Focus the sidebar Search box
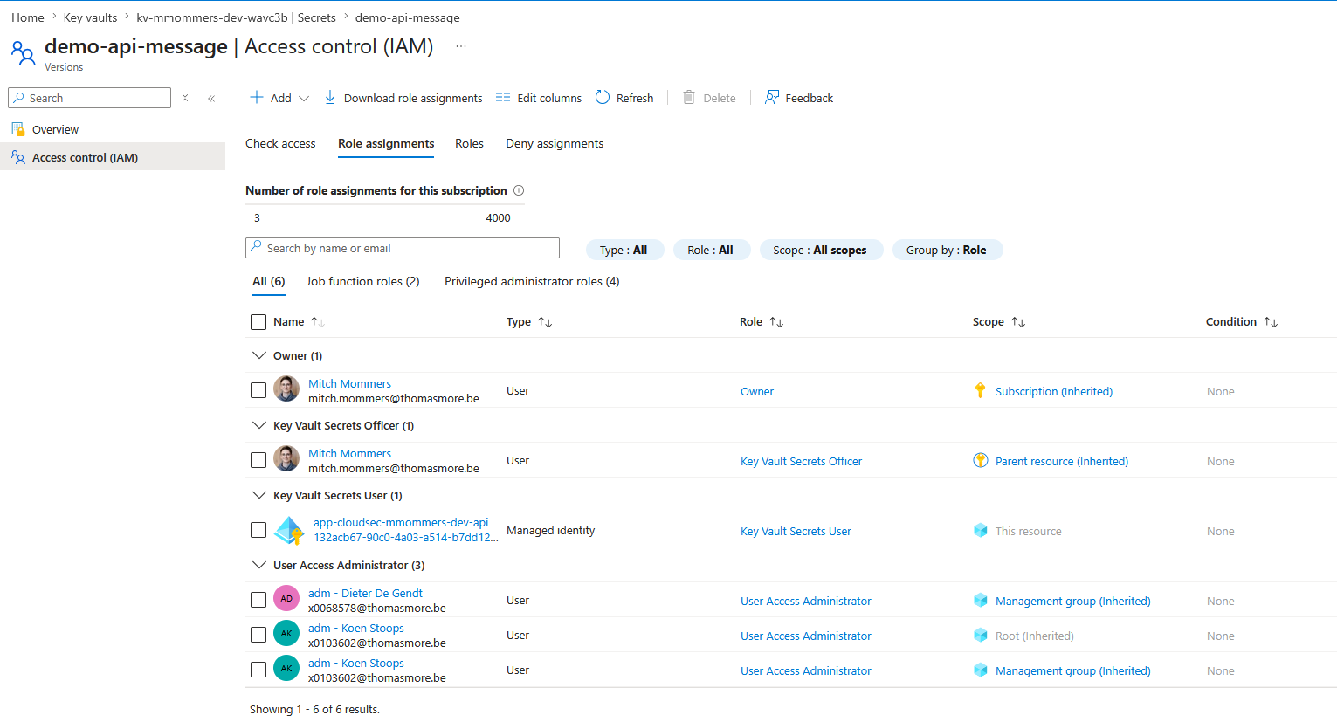 pos(89,98)
